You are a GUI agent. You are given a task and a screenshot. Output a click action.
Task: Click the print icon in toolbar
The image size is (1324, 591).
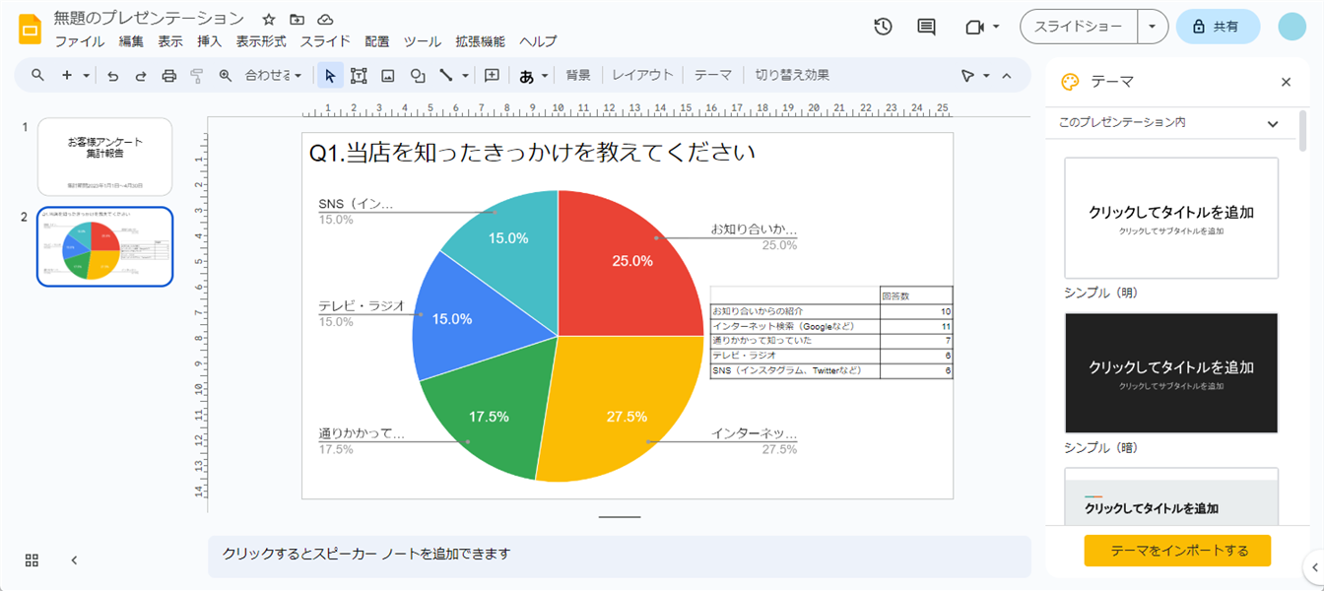[x=168, y=76]
